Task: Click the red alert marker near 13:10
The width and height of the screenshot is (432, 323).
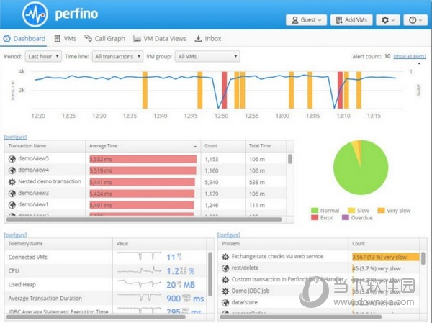Action: point(341,90)
